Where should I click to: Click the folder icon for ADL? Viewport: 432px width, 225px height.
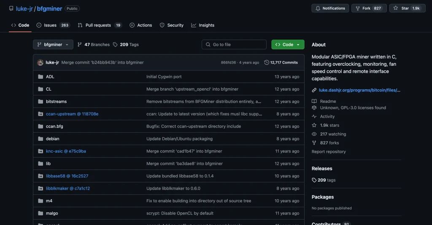tap(40, 77)
